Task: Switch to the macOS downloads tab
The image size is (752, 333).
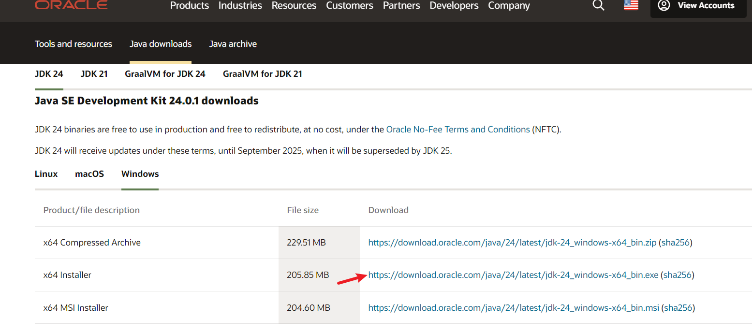Action: point(89,174)
